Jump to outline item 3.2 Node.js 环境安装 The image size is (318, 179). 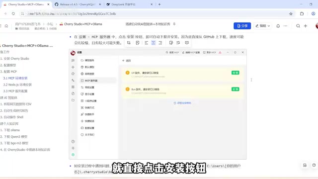click(x=17, y=85)
